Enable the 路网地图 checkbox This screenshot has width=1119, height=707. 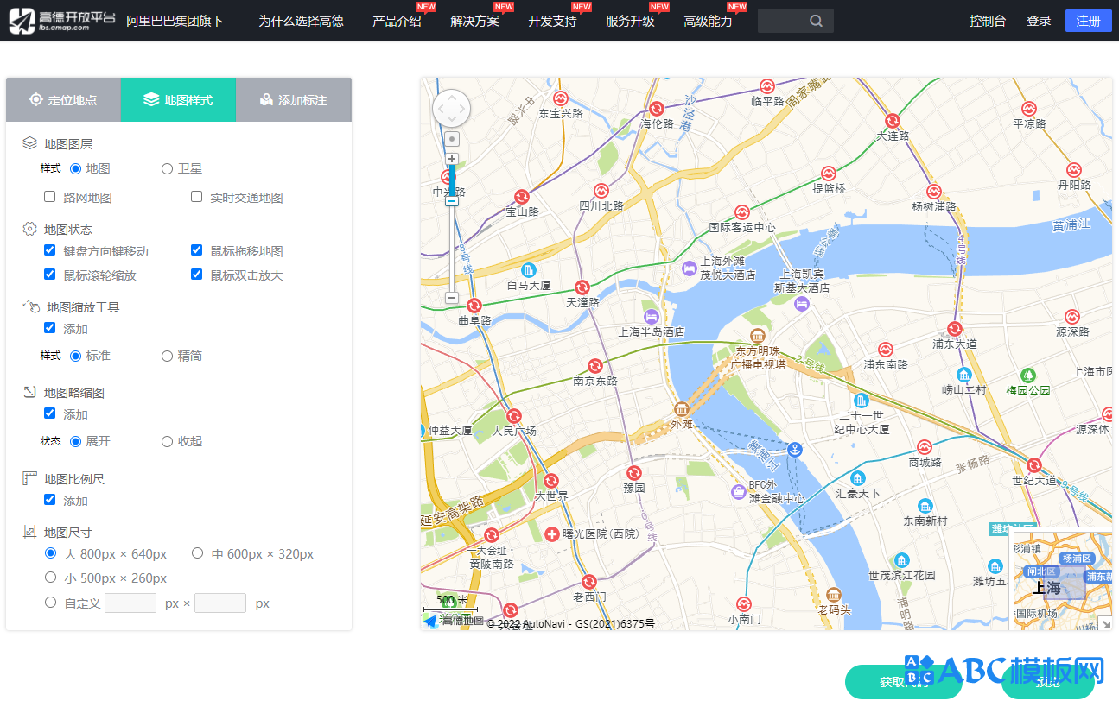pos(50,197)
